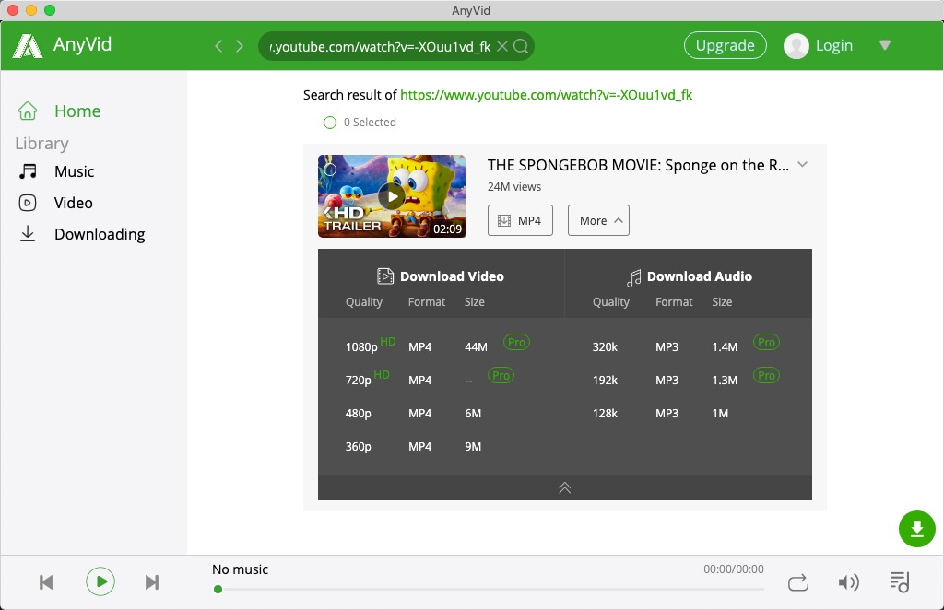This screenshot has height=610, width=944.
Task: Click the Download Video film icon
Action: [x=385, y=276]
